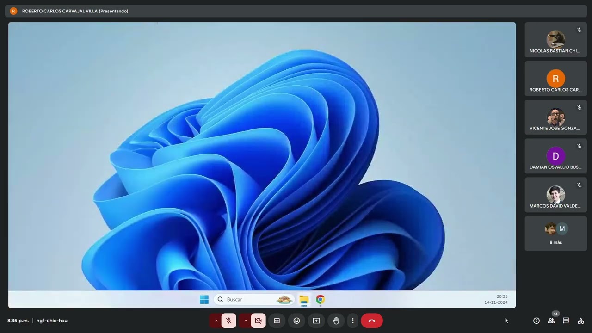This screenshot has width=592, height=333.
Task: Click muted mic icon on Vicente tile
Action: 579,108
